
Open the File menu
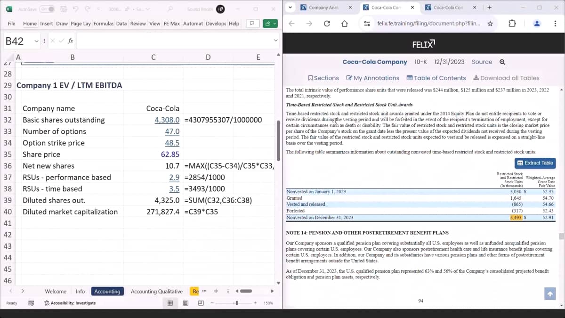12,24
